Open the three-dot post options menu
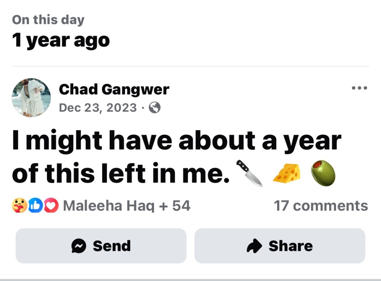The height and width of the screenshot is (281, 381). click(x=359, y=88)
